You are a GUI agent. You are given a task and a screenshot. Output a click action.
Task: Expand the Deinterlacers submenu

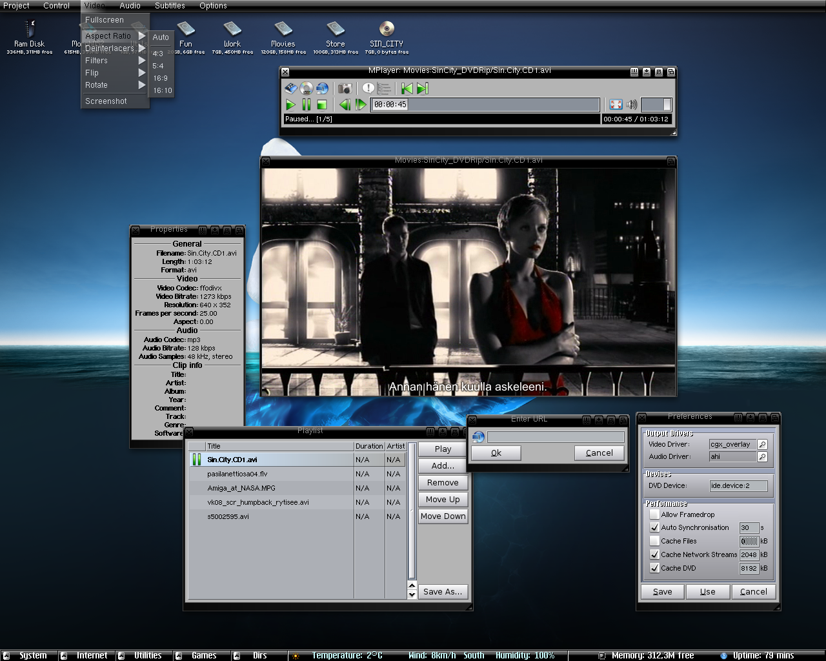115,48
